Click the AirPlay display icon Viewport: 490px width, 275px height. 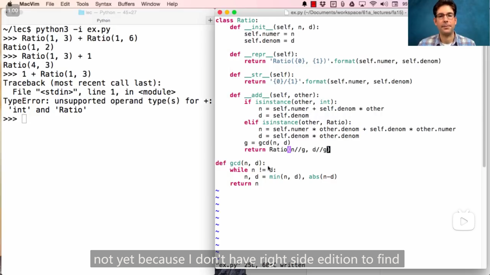[x=362, y=4]
